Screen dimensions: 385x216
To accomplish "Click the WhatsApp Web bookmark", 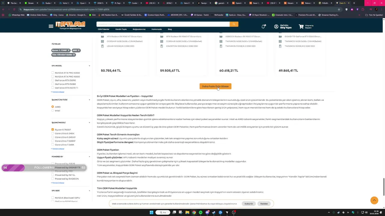I will click(x=17, y=15).
